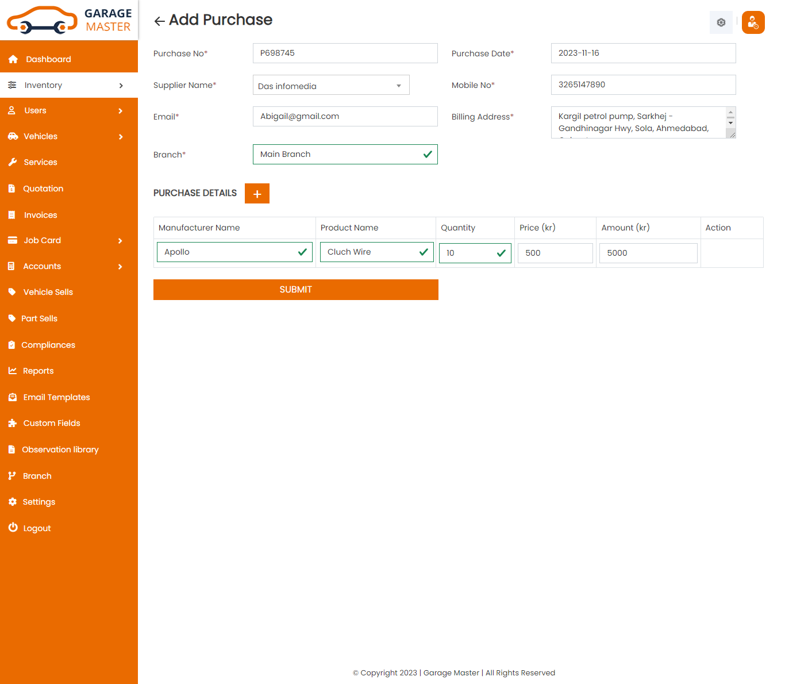Click the back arrow beside Add Purchase
Screen dimensions: 785x684
tap(159, 21)
